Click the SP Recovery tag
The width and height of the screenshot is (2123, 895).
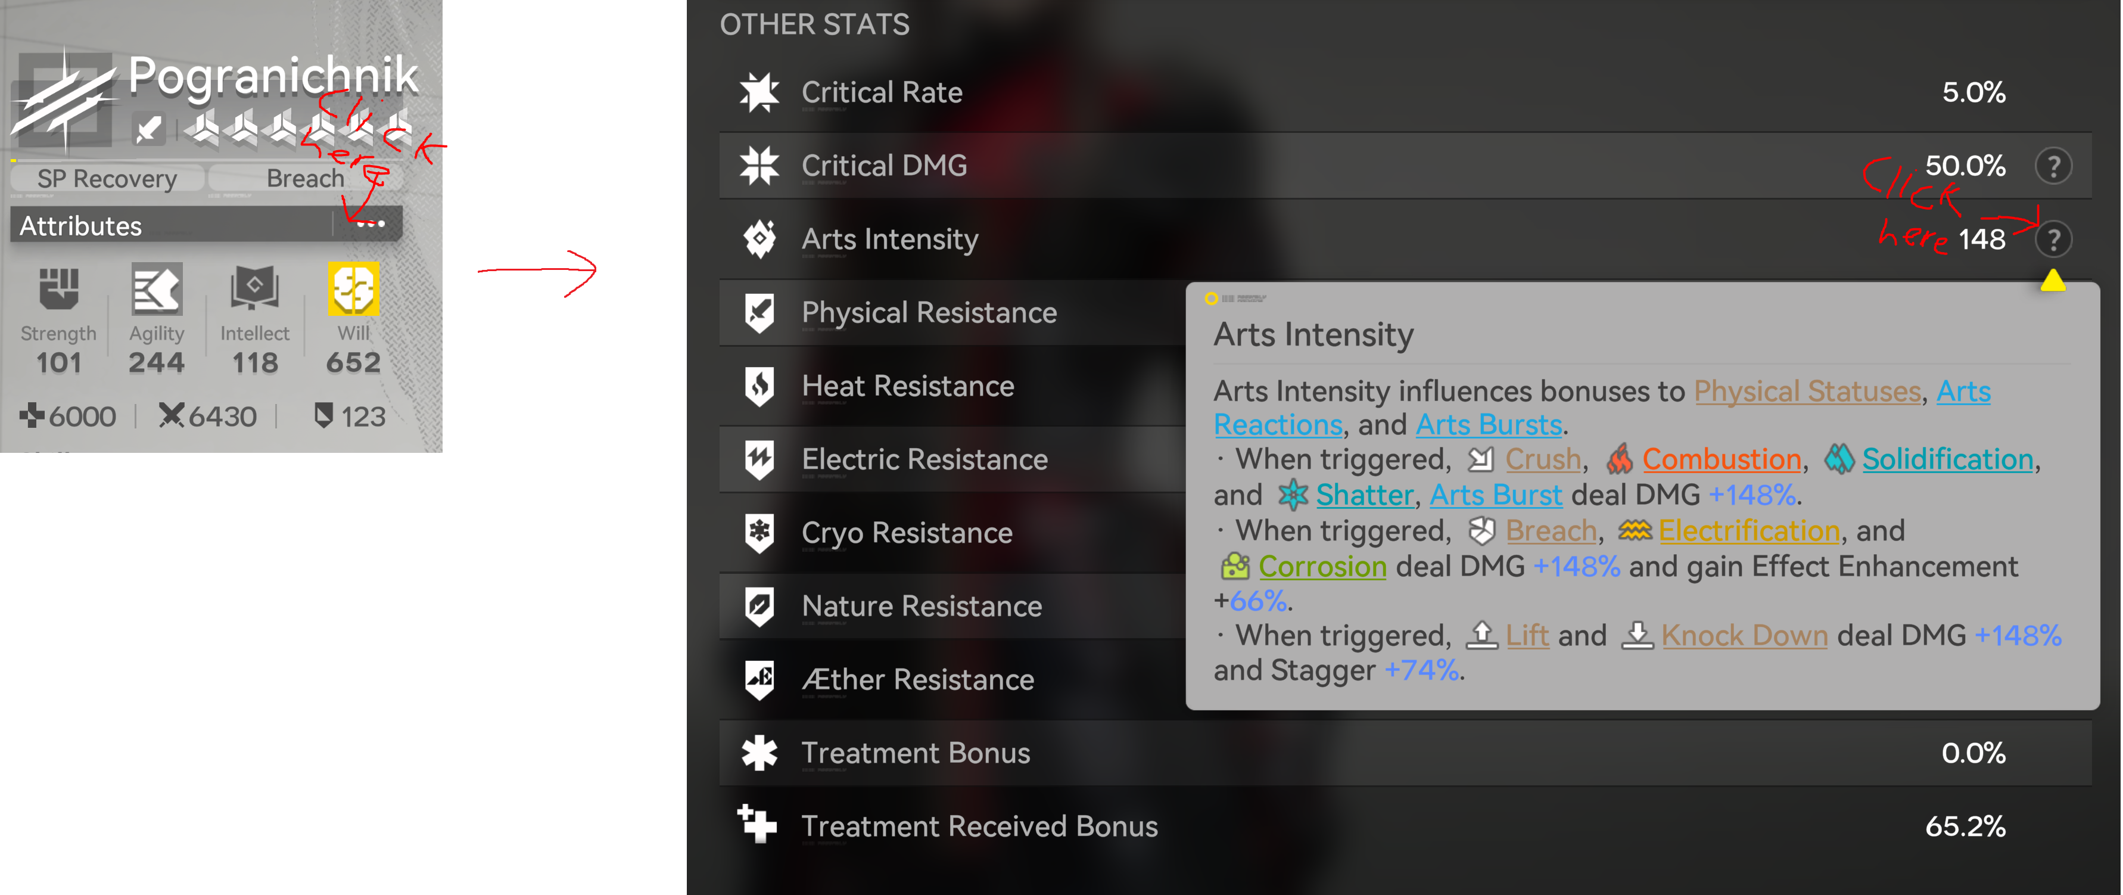click(107, 178)
